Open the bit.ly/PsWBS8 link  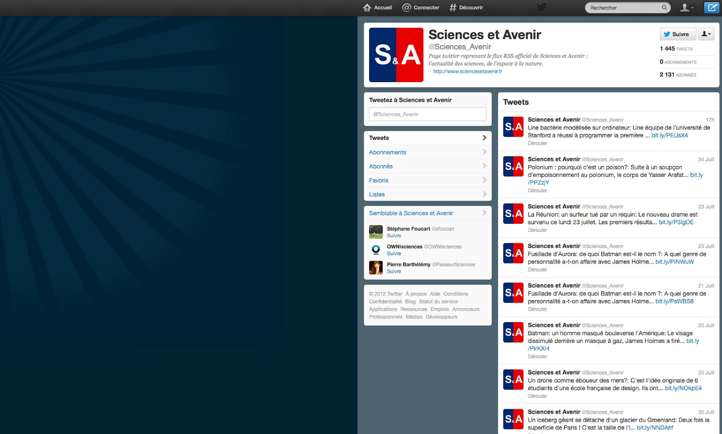pos(675,301)
